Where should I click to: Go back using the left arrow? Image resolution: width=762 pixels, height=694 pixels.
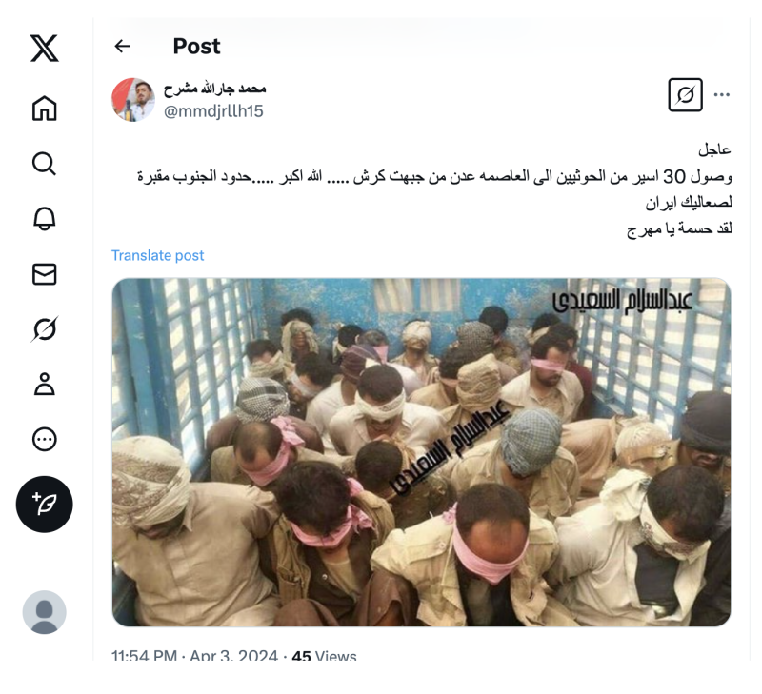pyautogui.click(x=123, y=46)
